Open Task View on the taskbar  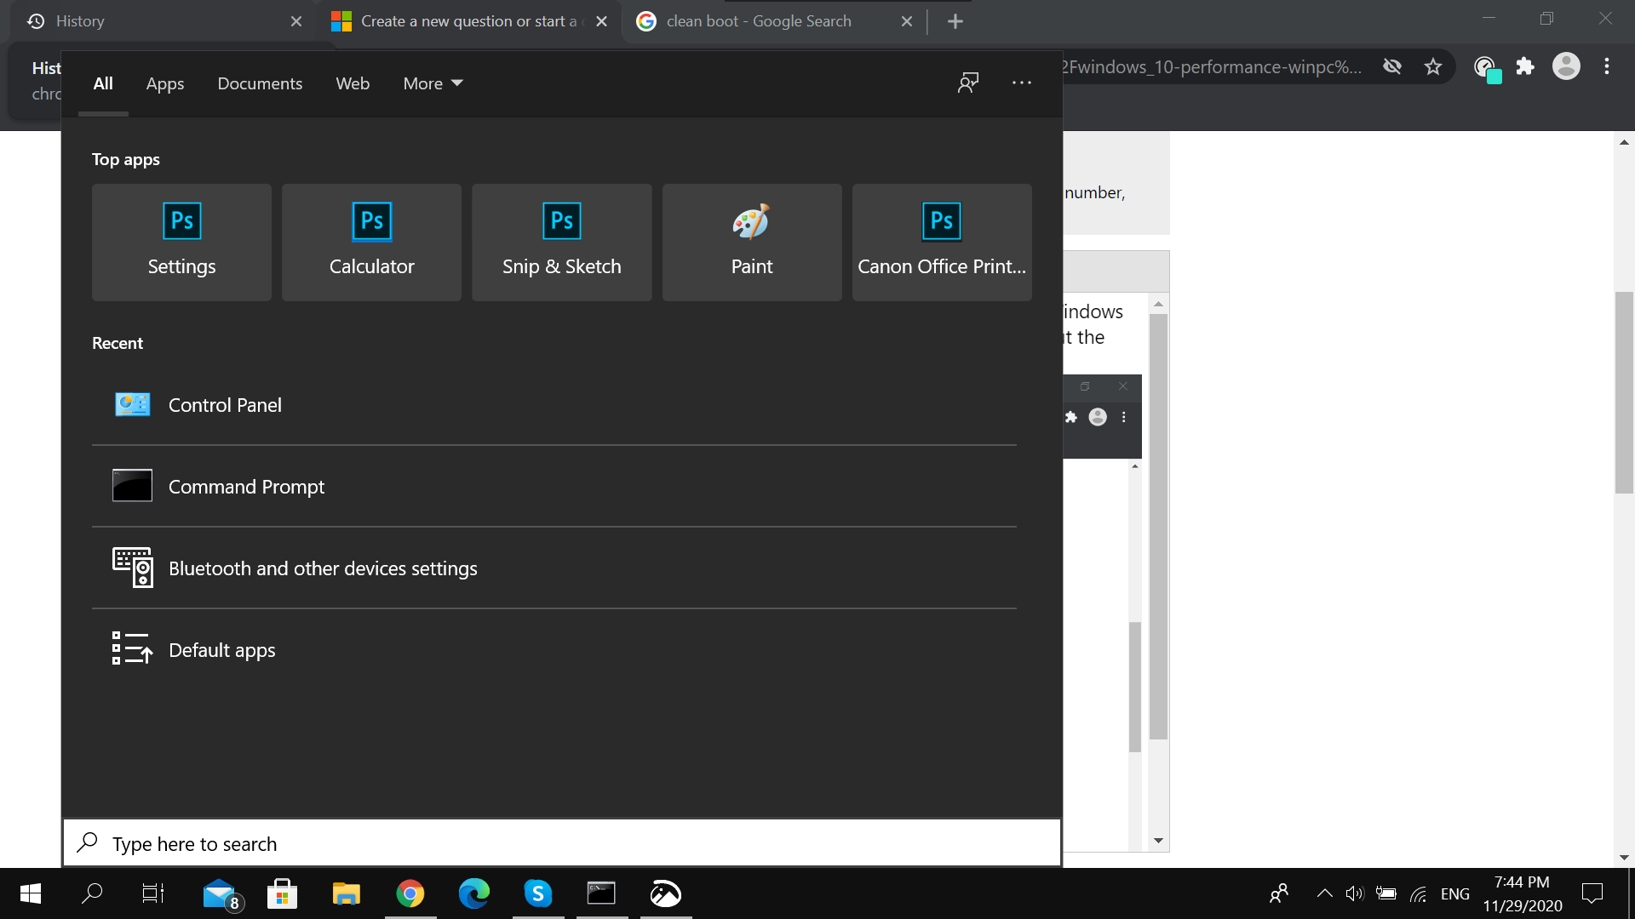pos(153,893)
